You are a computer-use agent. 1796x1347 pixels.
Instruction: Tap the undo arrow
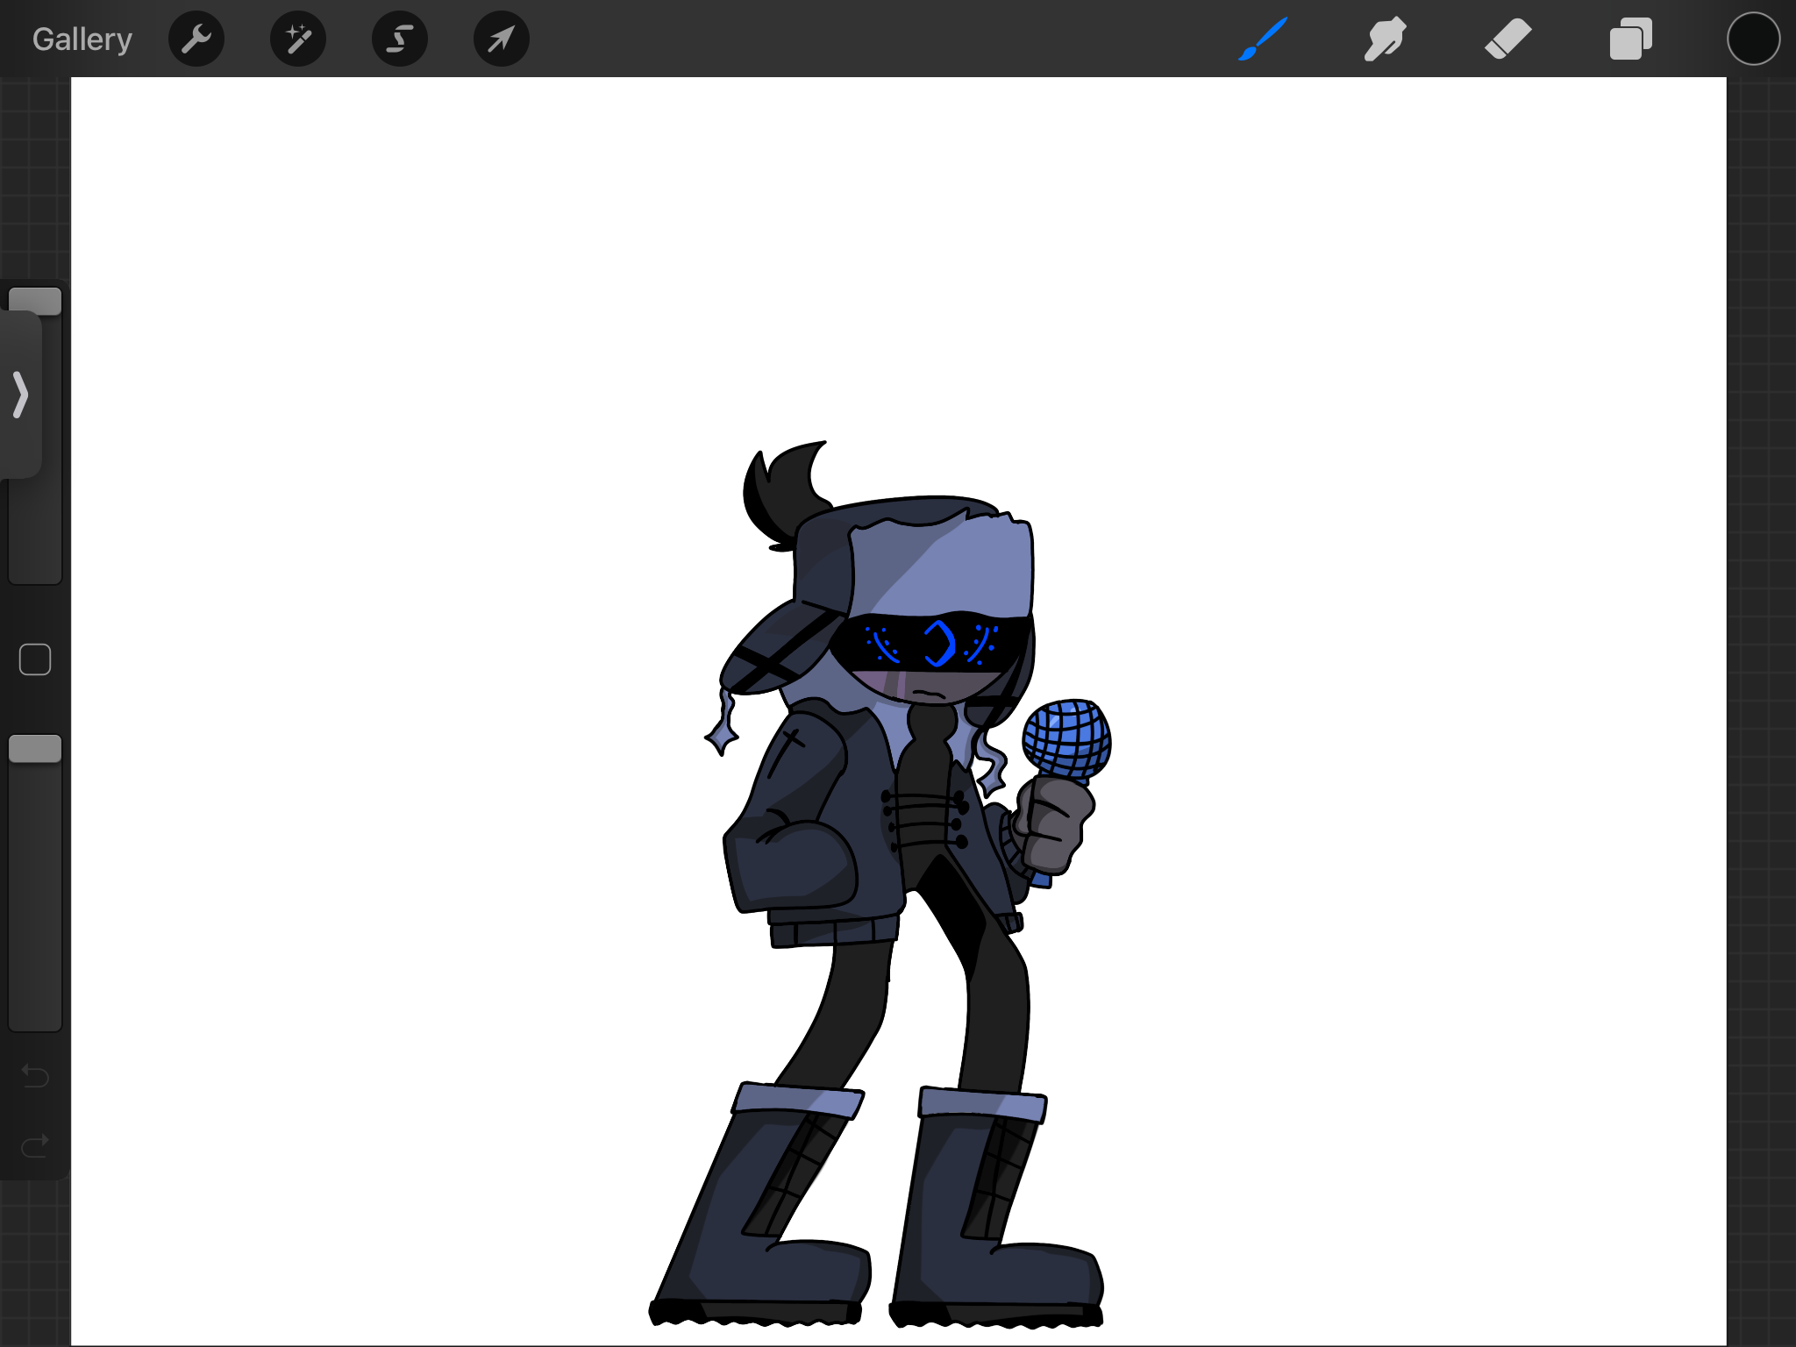coord(35,1075)
